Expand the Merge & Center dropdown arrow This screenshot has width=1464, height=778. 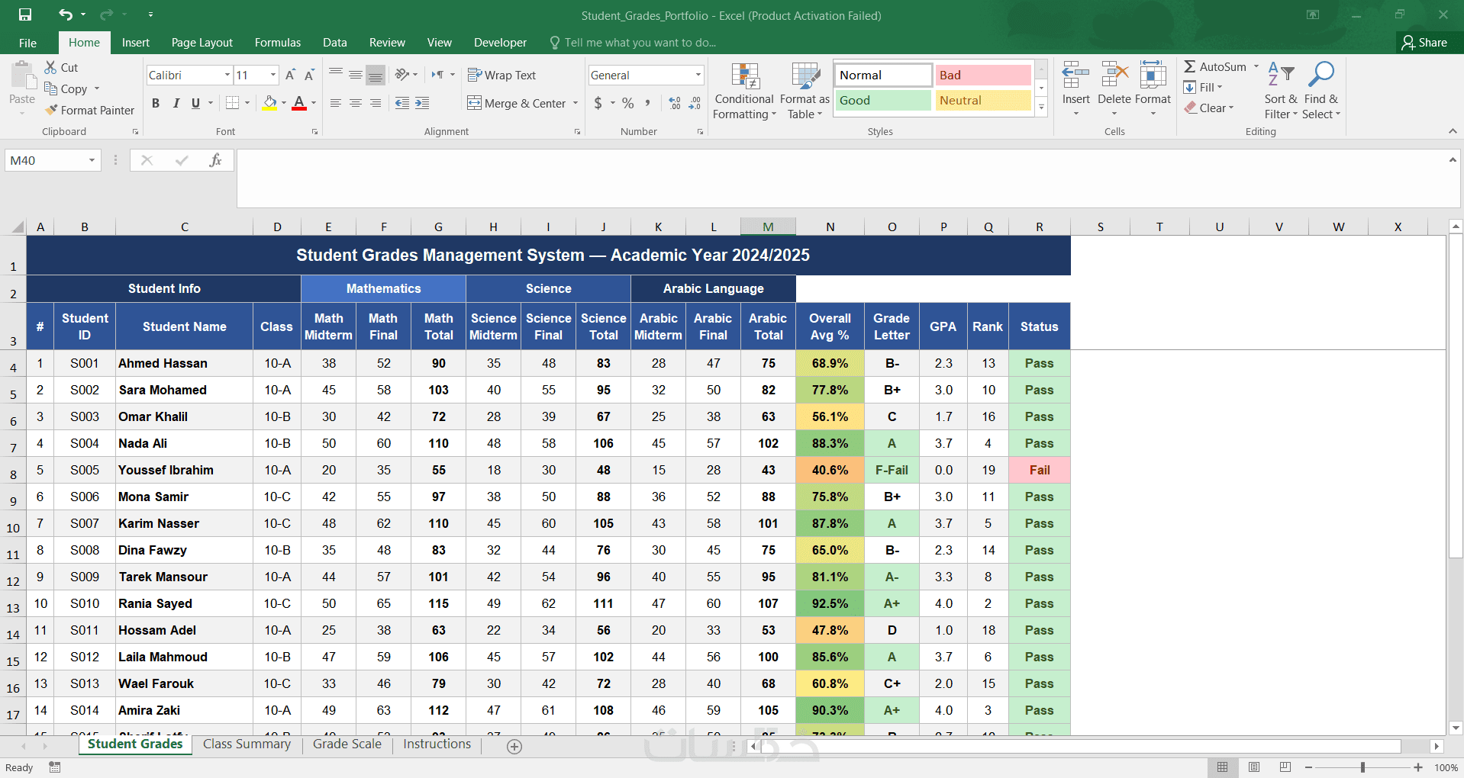coord(576,104)
